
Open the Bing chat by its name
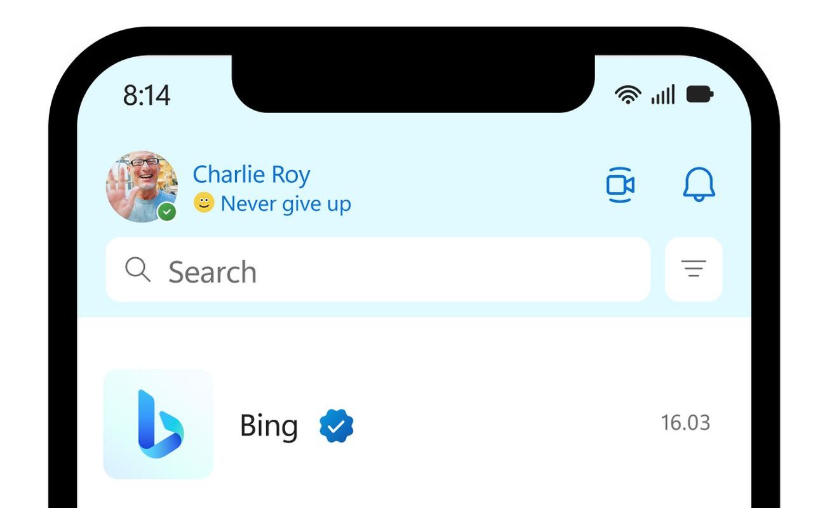click(x=269, y=426)
